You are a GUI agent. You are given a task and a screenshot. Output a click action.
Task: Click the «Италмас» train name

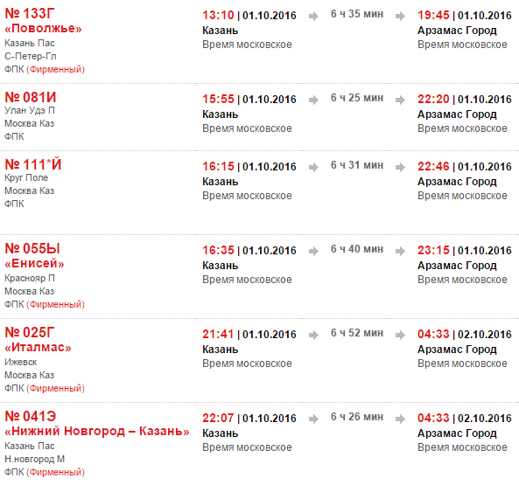[x=38, y=348]
